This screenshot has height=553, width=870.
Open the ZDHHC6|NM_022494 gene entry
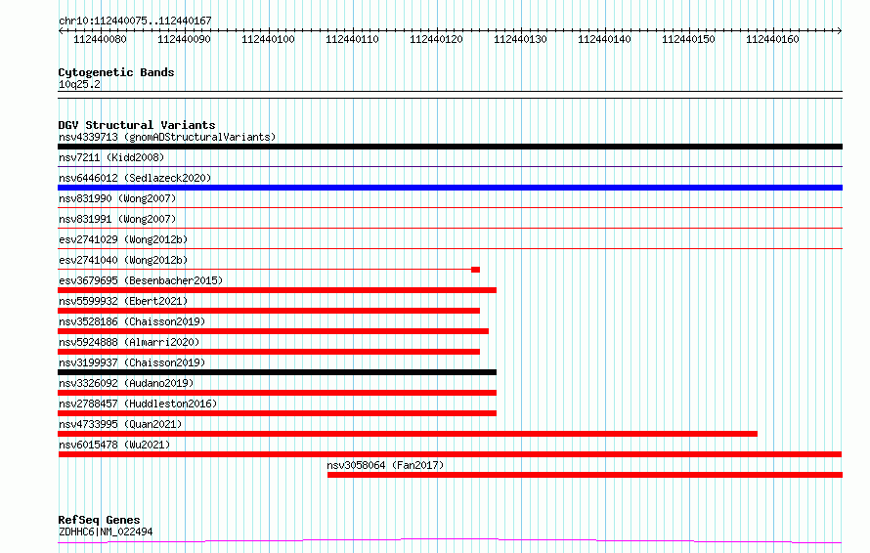coord(106,532)
